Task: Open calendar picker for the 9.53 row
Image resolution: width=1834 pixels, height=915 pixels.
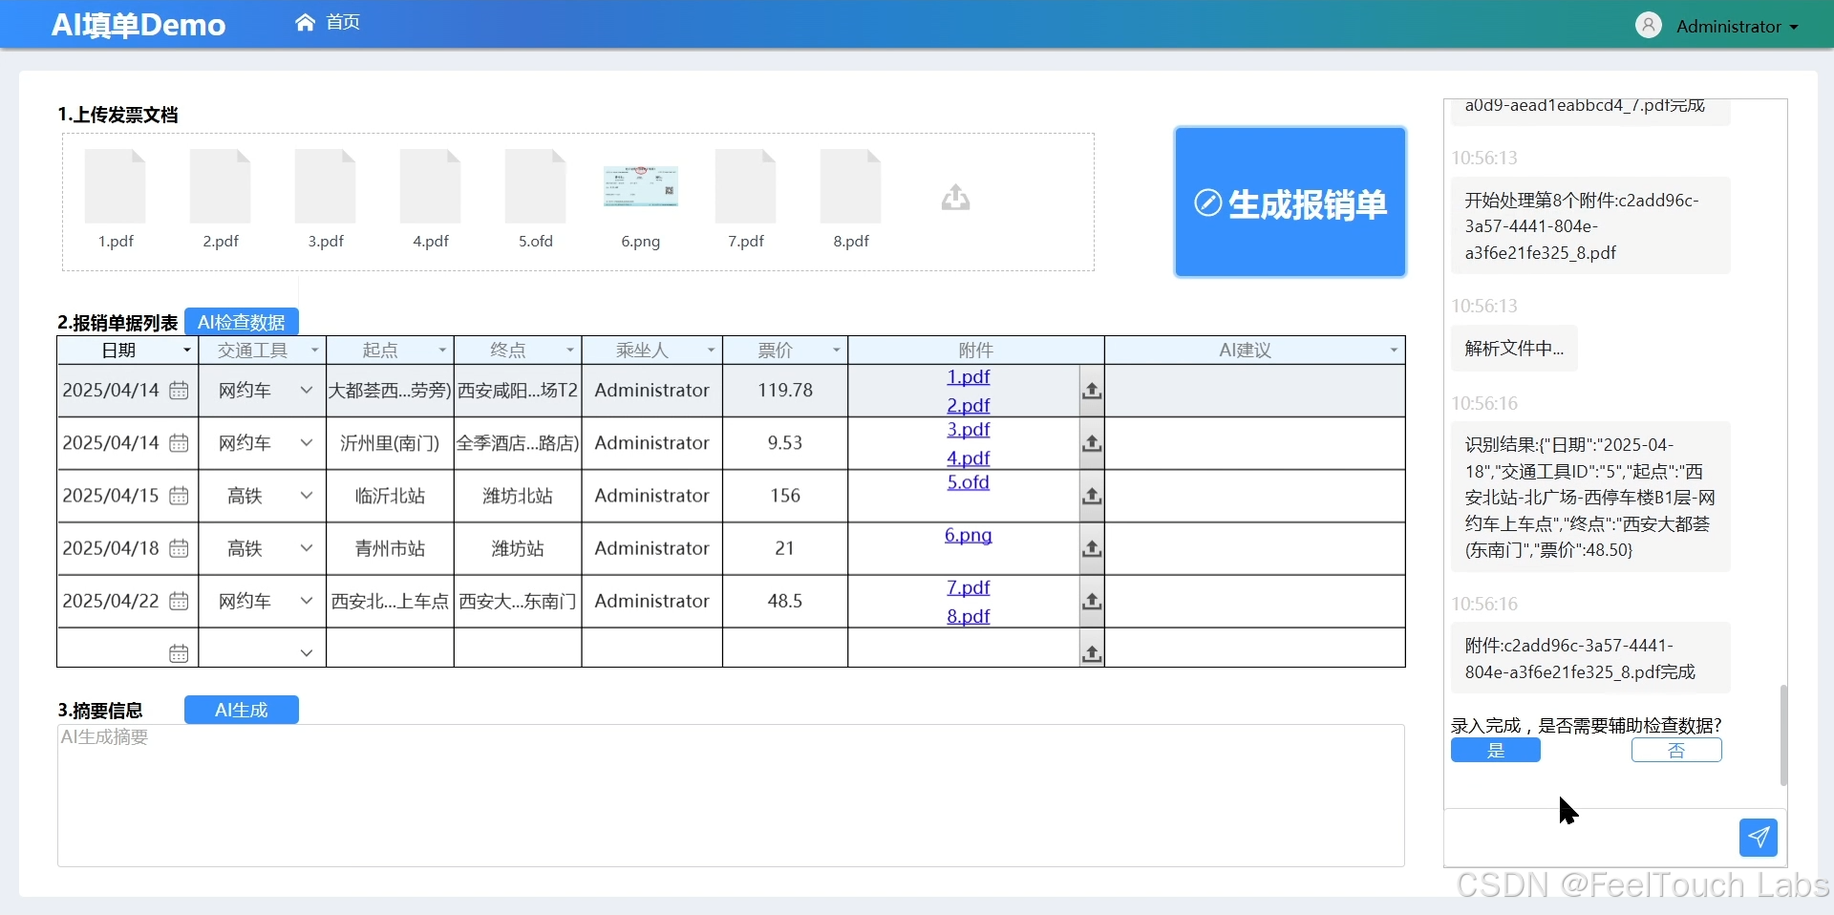Action: pyautogui.click(x=179, y=443)
